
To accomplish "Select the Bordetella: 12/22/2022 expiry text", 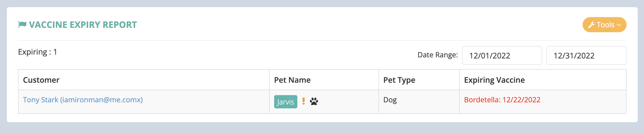I will (x=502, y=100).
